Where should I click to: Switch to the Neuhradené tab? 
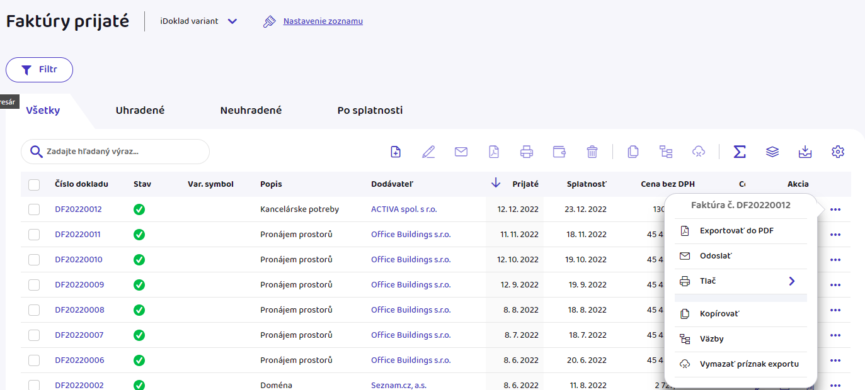coord(251,111)
